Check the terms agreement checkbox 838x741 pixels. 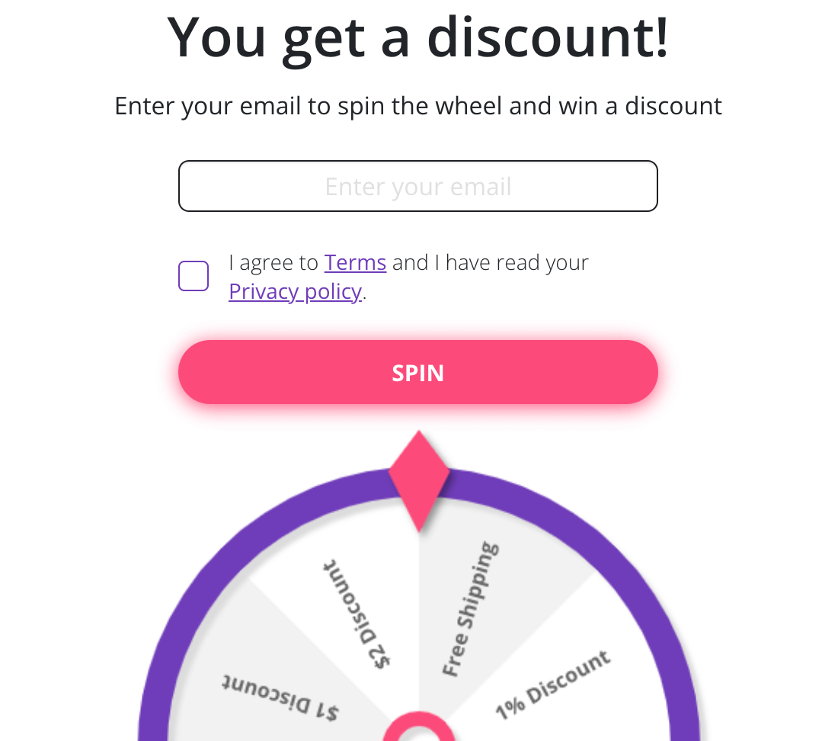click(194, 276)
